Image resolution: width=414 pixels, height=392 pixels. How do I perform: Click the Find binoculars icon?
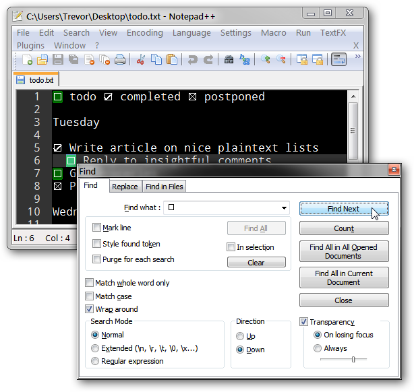click(229, 59)
